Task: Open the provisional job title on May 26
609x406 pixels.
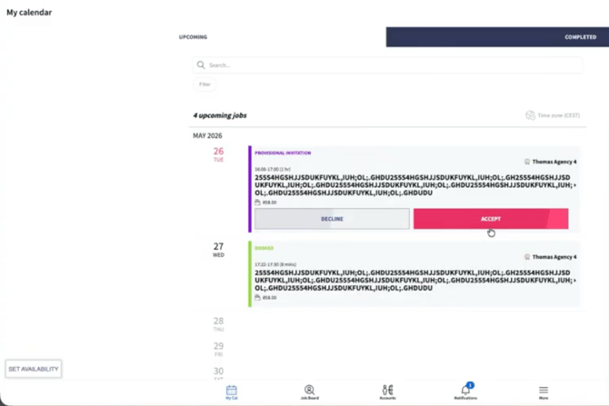Action: tap(413, 185)
